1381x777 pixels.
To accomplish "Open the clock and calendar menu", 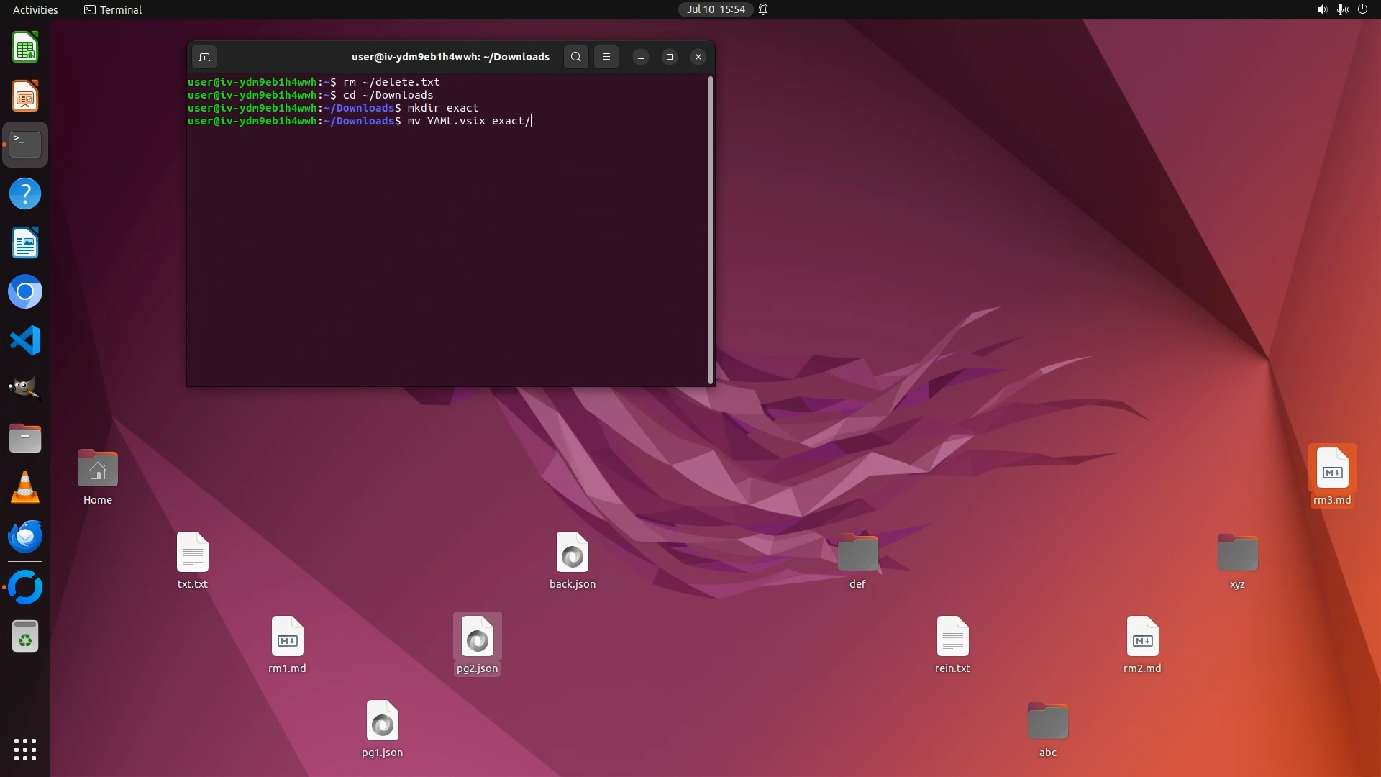I will 715,9.
